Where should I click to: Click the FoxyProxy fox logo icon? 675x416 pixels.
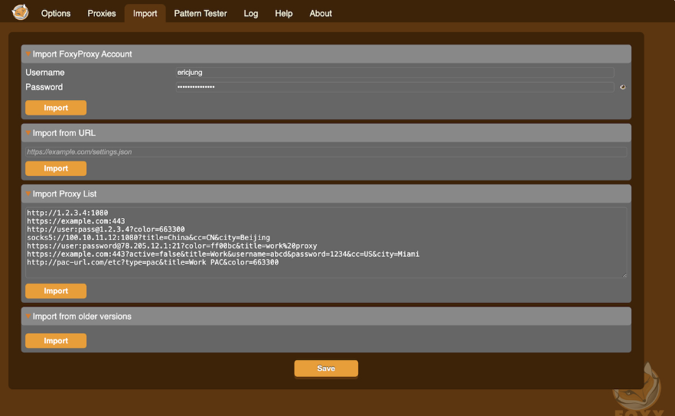coord(20,12)
